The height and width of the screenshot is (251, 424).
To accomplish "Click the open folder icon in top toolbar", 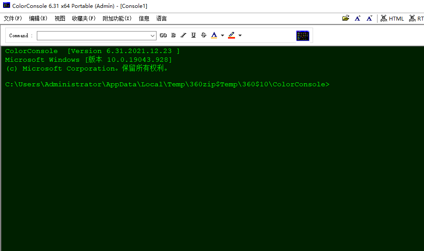I will coord(346,18).
